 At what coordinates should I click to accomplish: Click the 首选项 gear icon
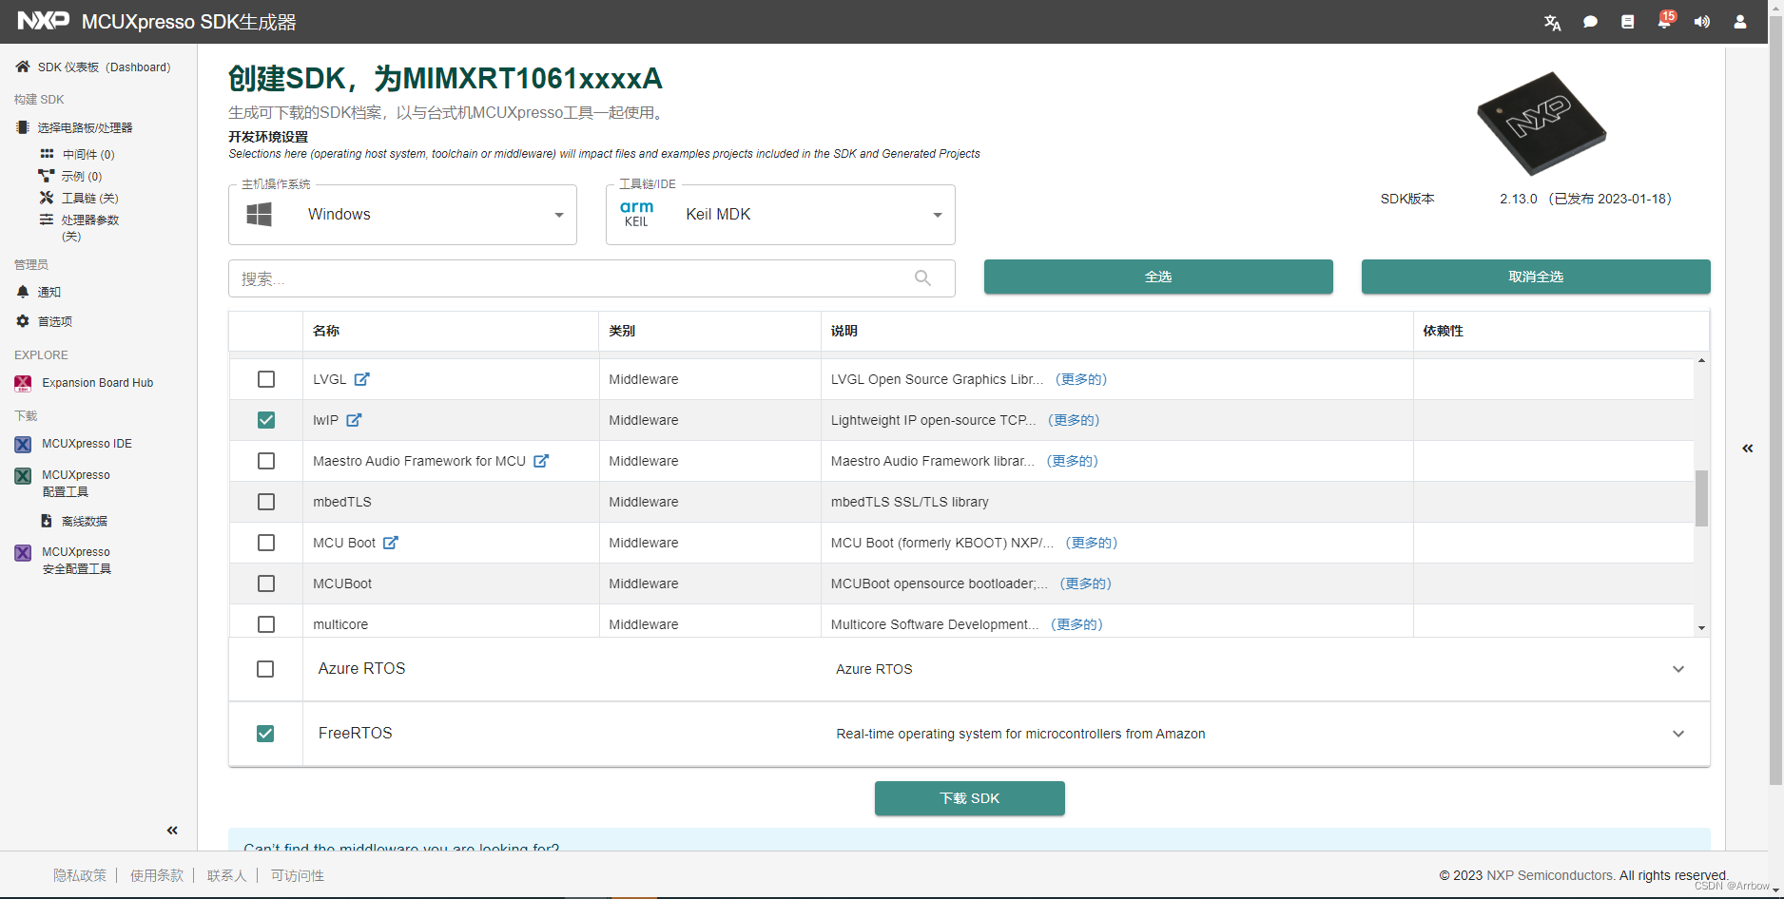tap(23, 321)
